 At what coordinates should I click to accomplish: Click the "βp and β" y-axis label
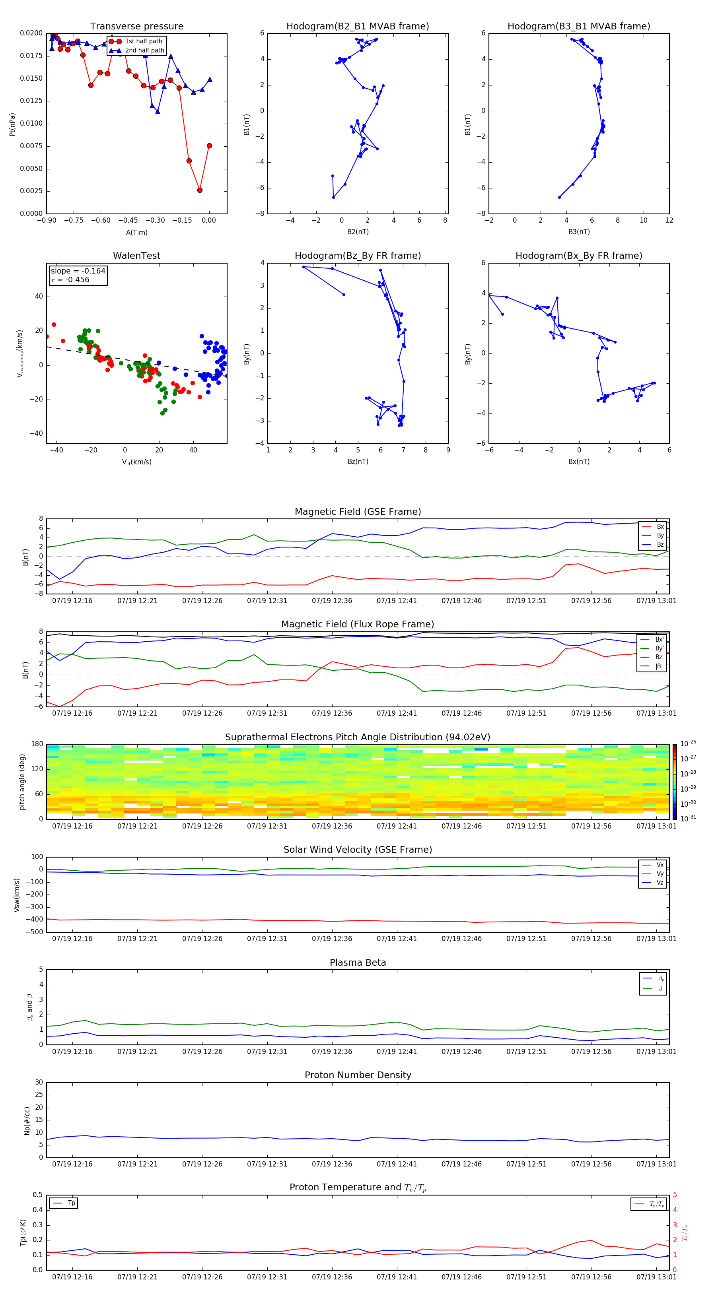tap(29, 1007)
